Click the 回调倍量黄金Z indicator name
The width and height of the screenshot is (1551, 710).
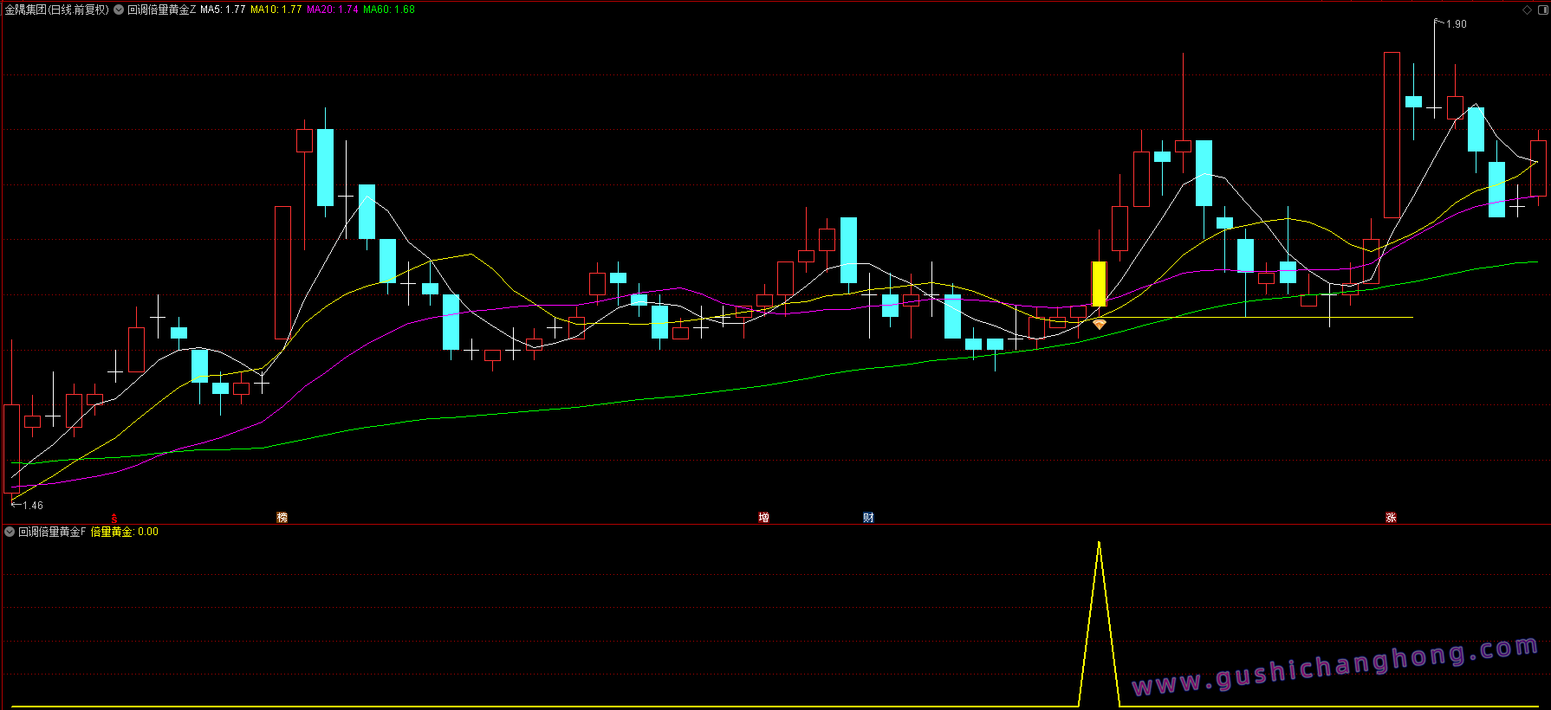coord(162,10)
